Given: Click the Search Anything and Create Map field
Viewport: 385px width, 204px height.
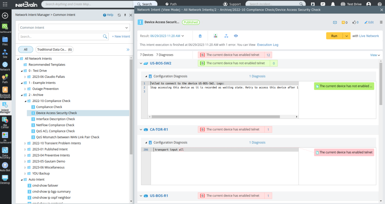Looking at the screenshot, I should point(87,4).
